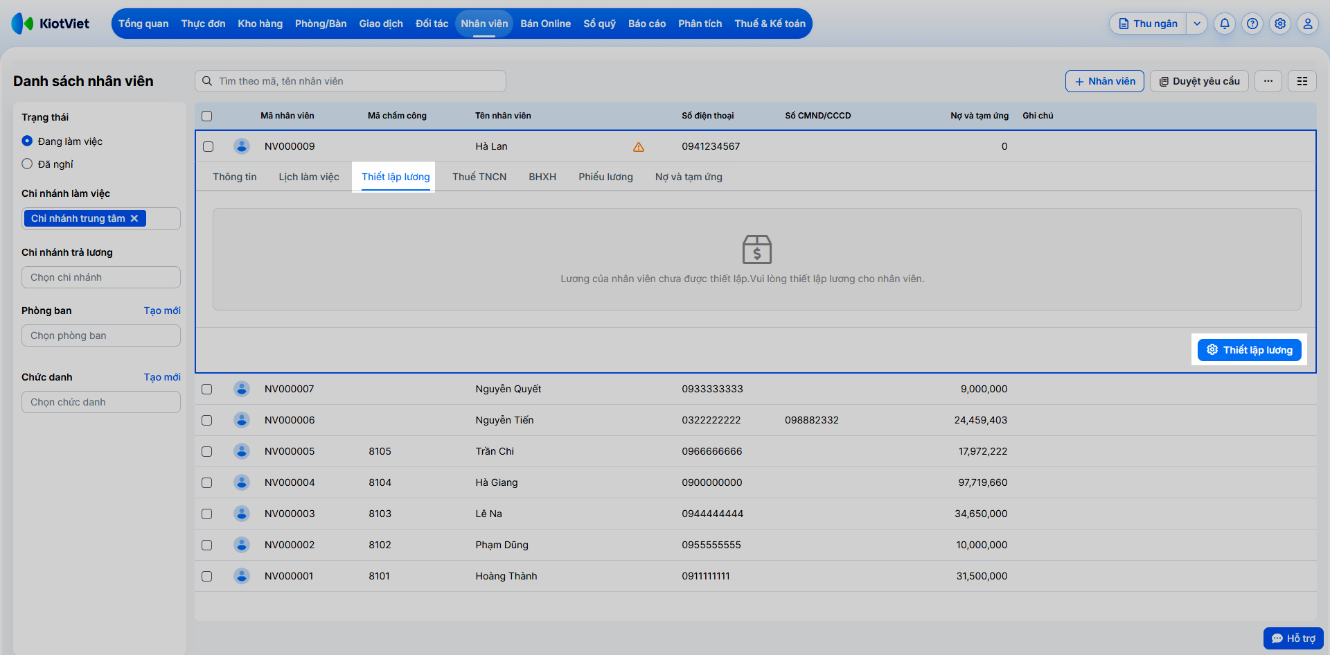Click avatar icon of NV000006
This screenshot has width=1330, height=655.
click(x=242, y=420)
